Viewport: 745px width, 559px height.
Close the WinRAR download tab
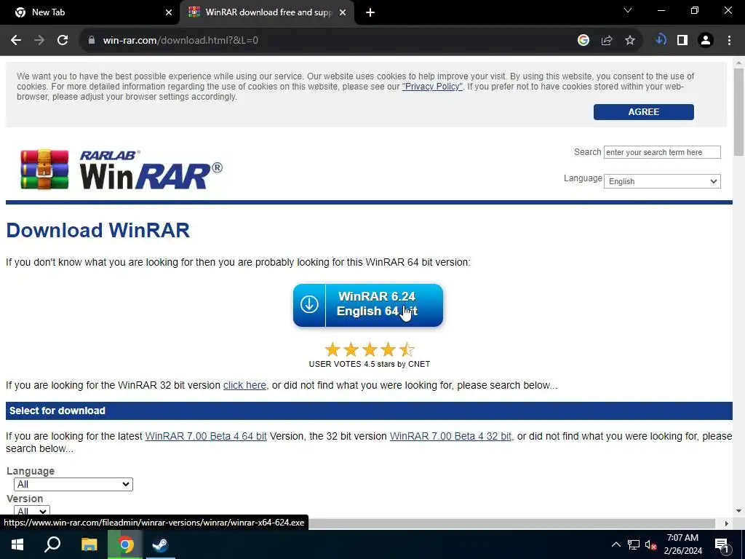pyautogui.click(x=343, y=12)
